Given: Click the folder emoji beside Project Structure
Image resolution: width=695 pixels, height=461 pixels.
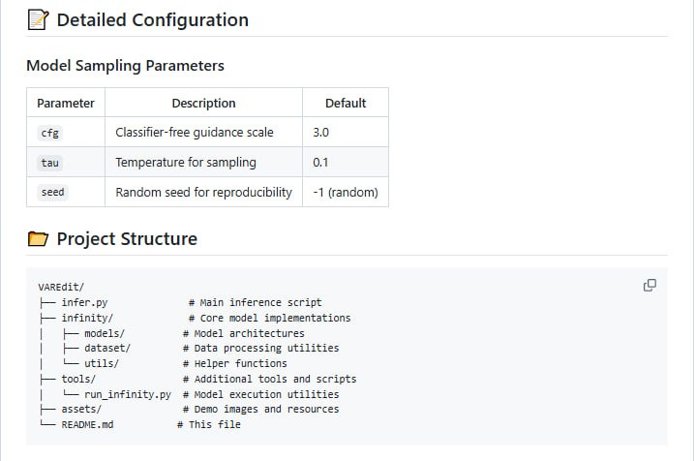Looking at the screenshot, I should 37,239.
